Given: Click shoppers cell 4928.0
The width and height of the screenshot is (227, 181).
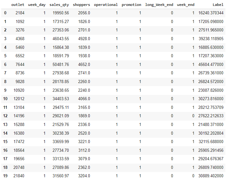Looking at the screenshot, I should pos(84,39).
